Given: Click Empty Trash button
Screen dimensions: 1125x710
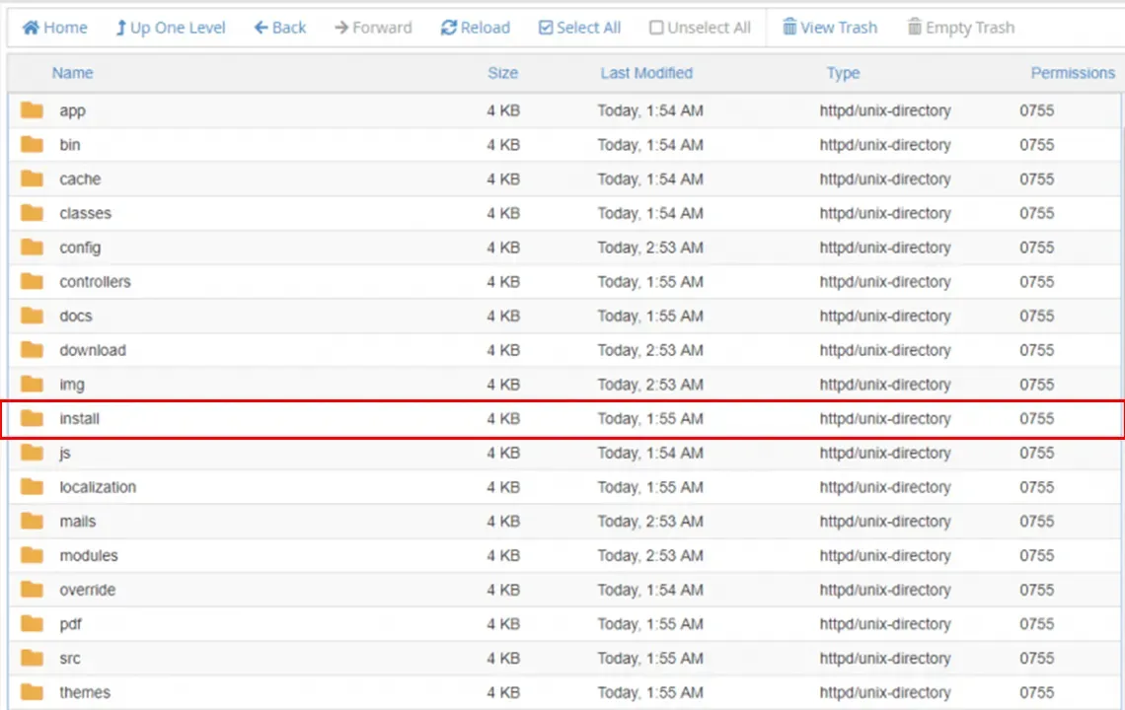Looking at the screenshot, I should pos(961,28).
